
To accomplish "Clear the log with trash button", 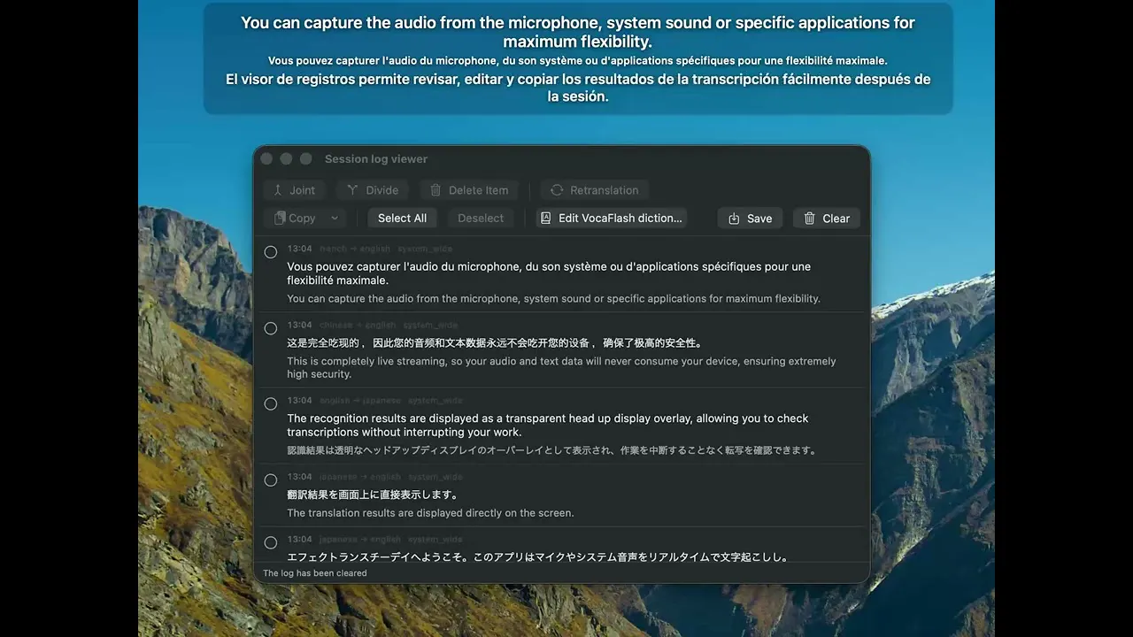I will pos(827,219).
